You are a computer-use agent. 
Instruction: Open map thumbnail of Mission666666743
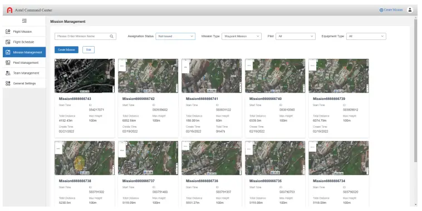pyautogui.click(x=85, y=76)
